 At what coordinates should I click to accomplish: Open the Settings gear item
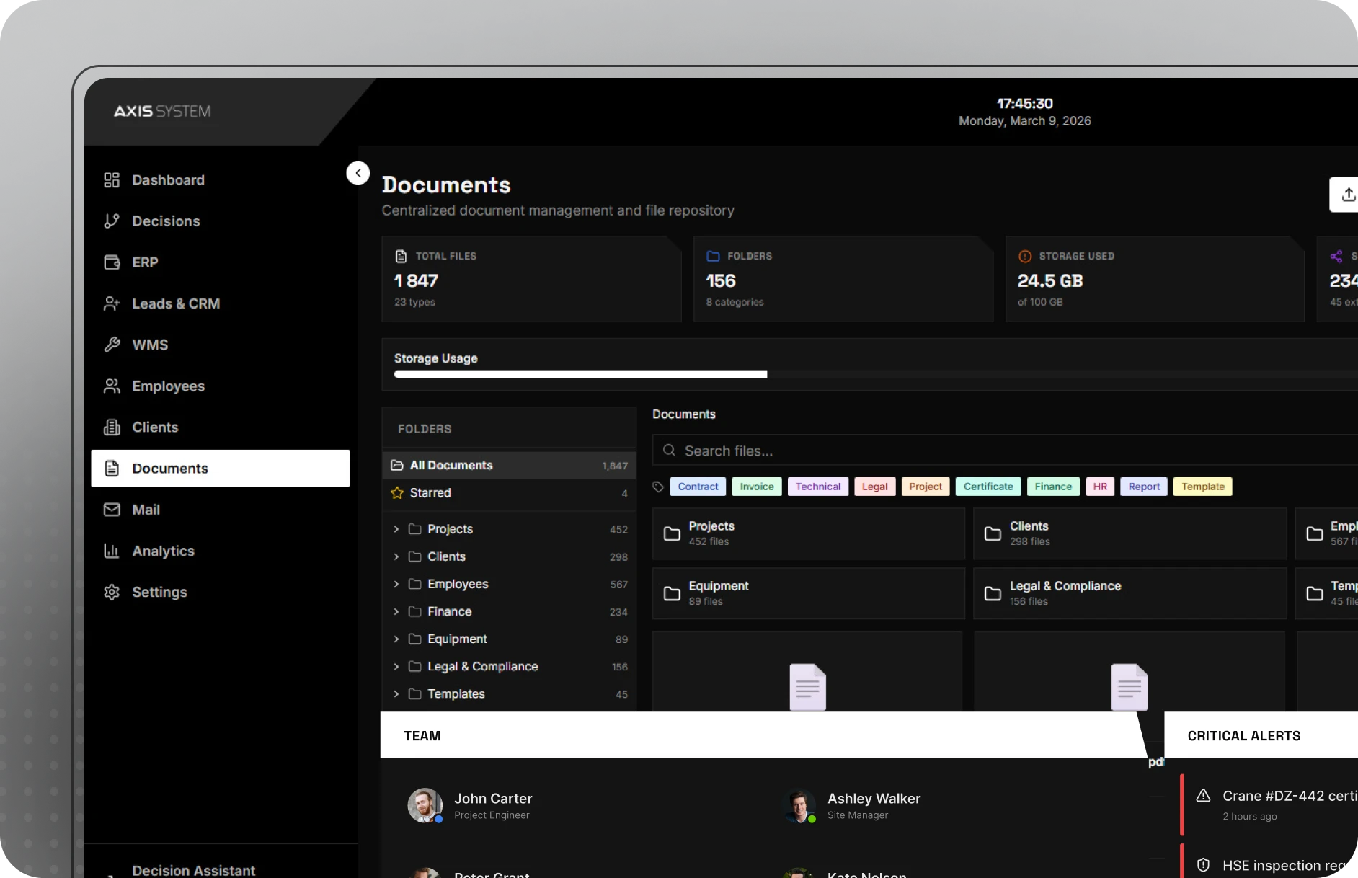pos(159,592)
